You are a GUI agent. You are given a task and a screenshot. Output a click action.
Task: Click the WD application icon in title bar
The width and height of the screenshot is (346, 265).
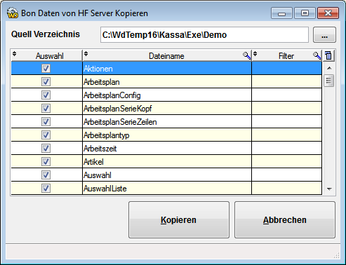click(13, 13)
